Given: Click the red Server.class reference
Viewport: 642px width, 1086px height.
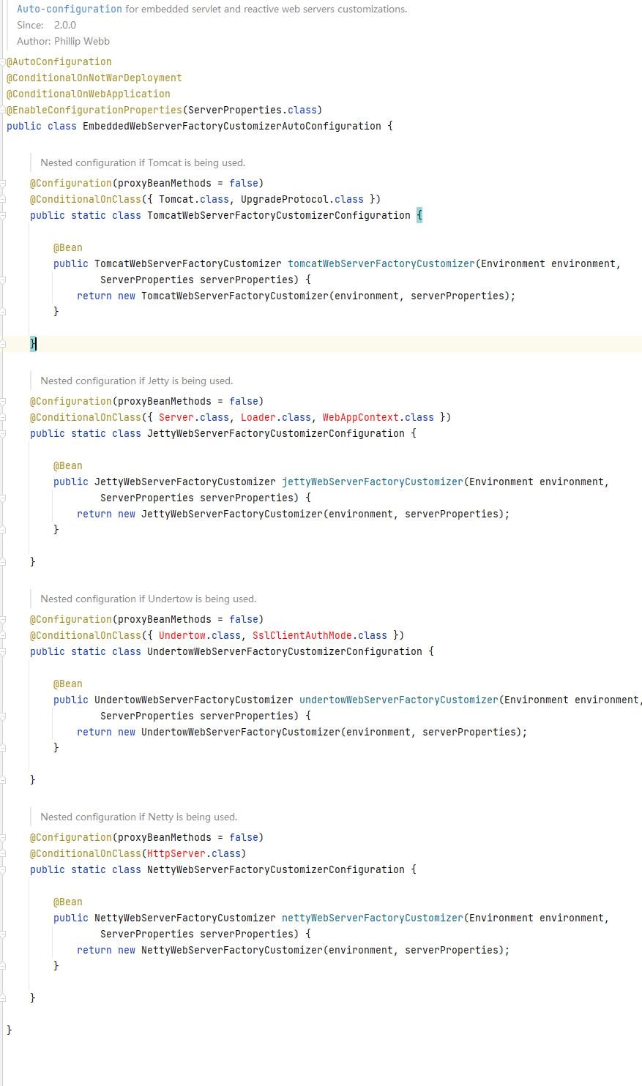Looking at the screenshot, I should [194, 418].
